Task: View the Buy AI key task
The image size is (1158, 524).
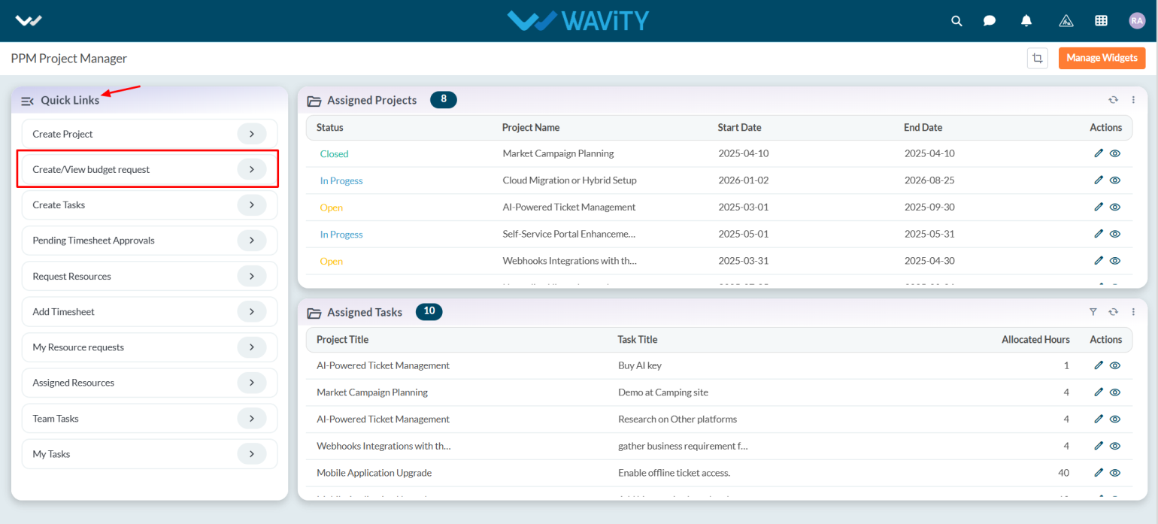Action: 1115,365
